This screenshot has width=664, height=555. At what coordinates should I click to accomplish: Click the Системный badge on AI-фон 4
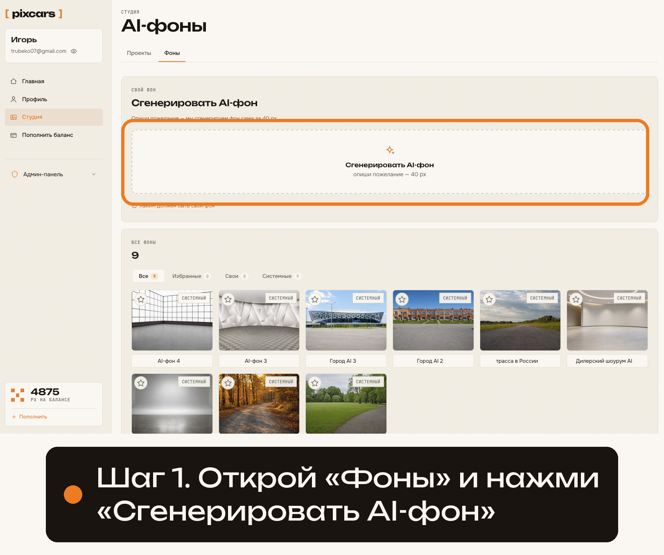tap(194, 298)
